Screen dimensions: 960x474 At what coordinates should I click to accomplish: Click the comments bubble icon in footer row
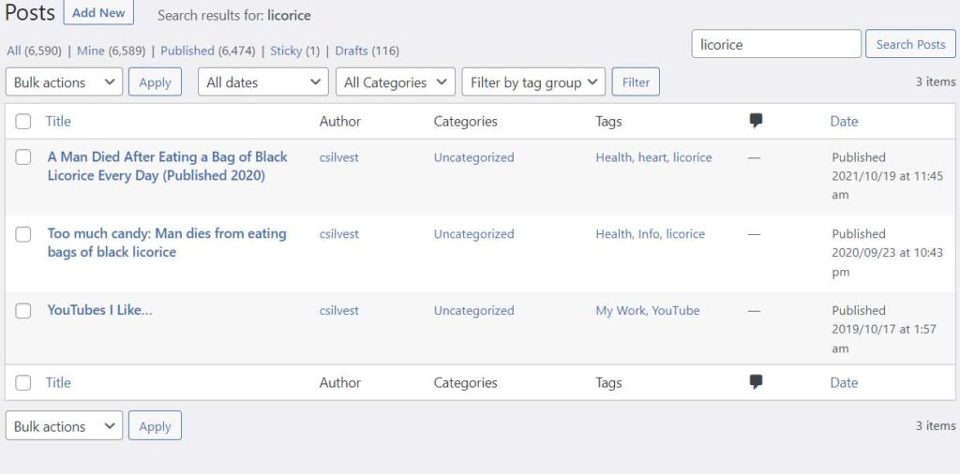click(x=756, y=382)
